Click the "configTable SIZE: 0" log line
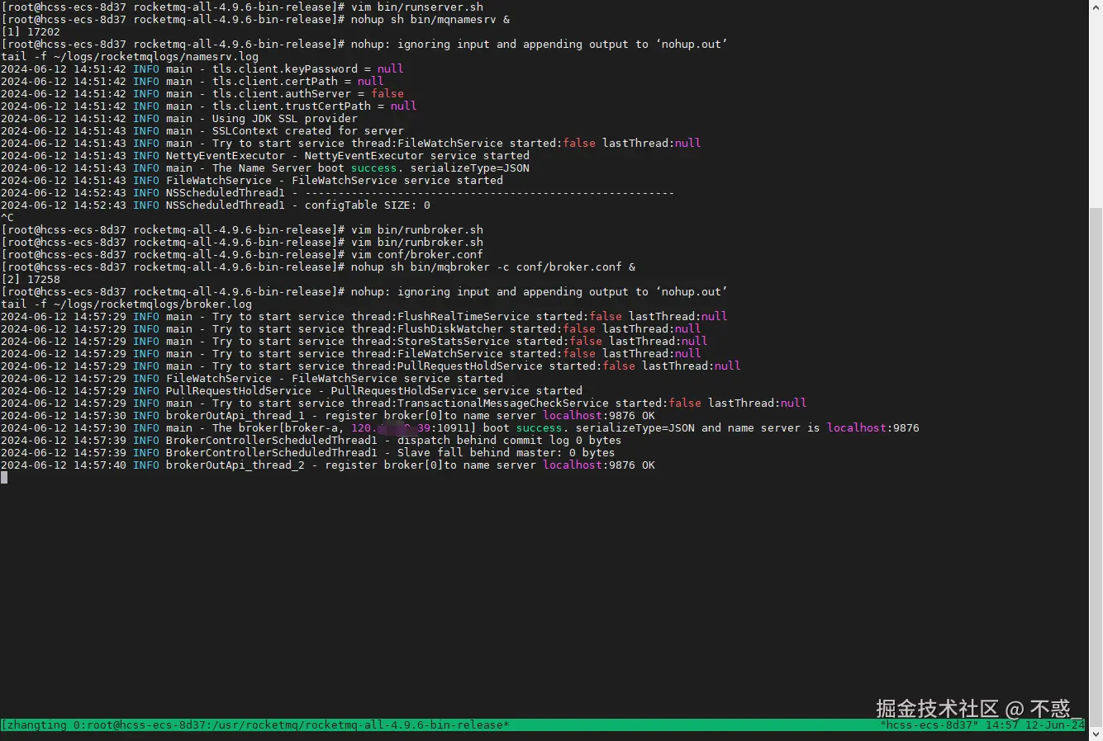 point(216,205)
